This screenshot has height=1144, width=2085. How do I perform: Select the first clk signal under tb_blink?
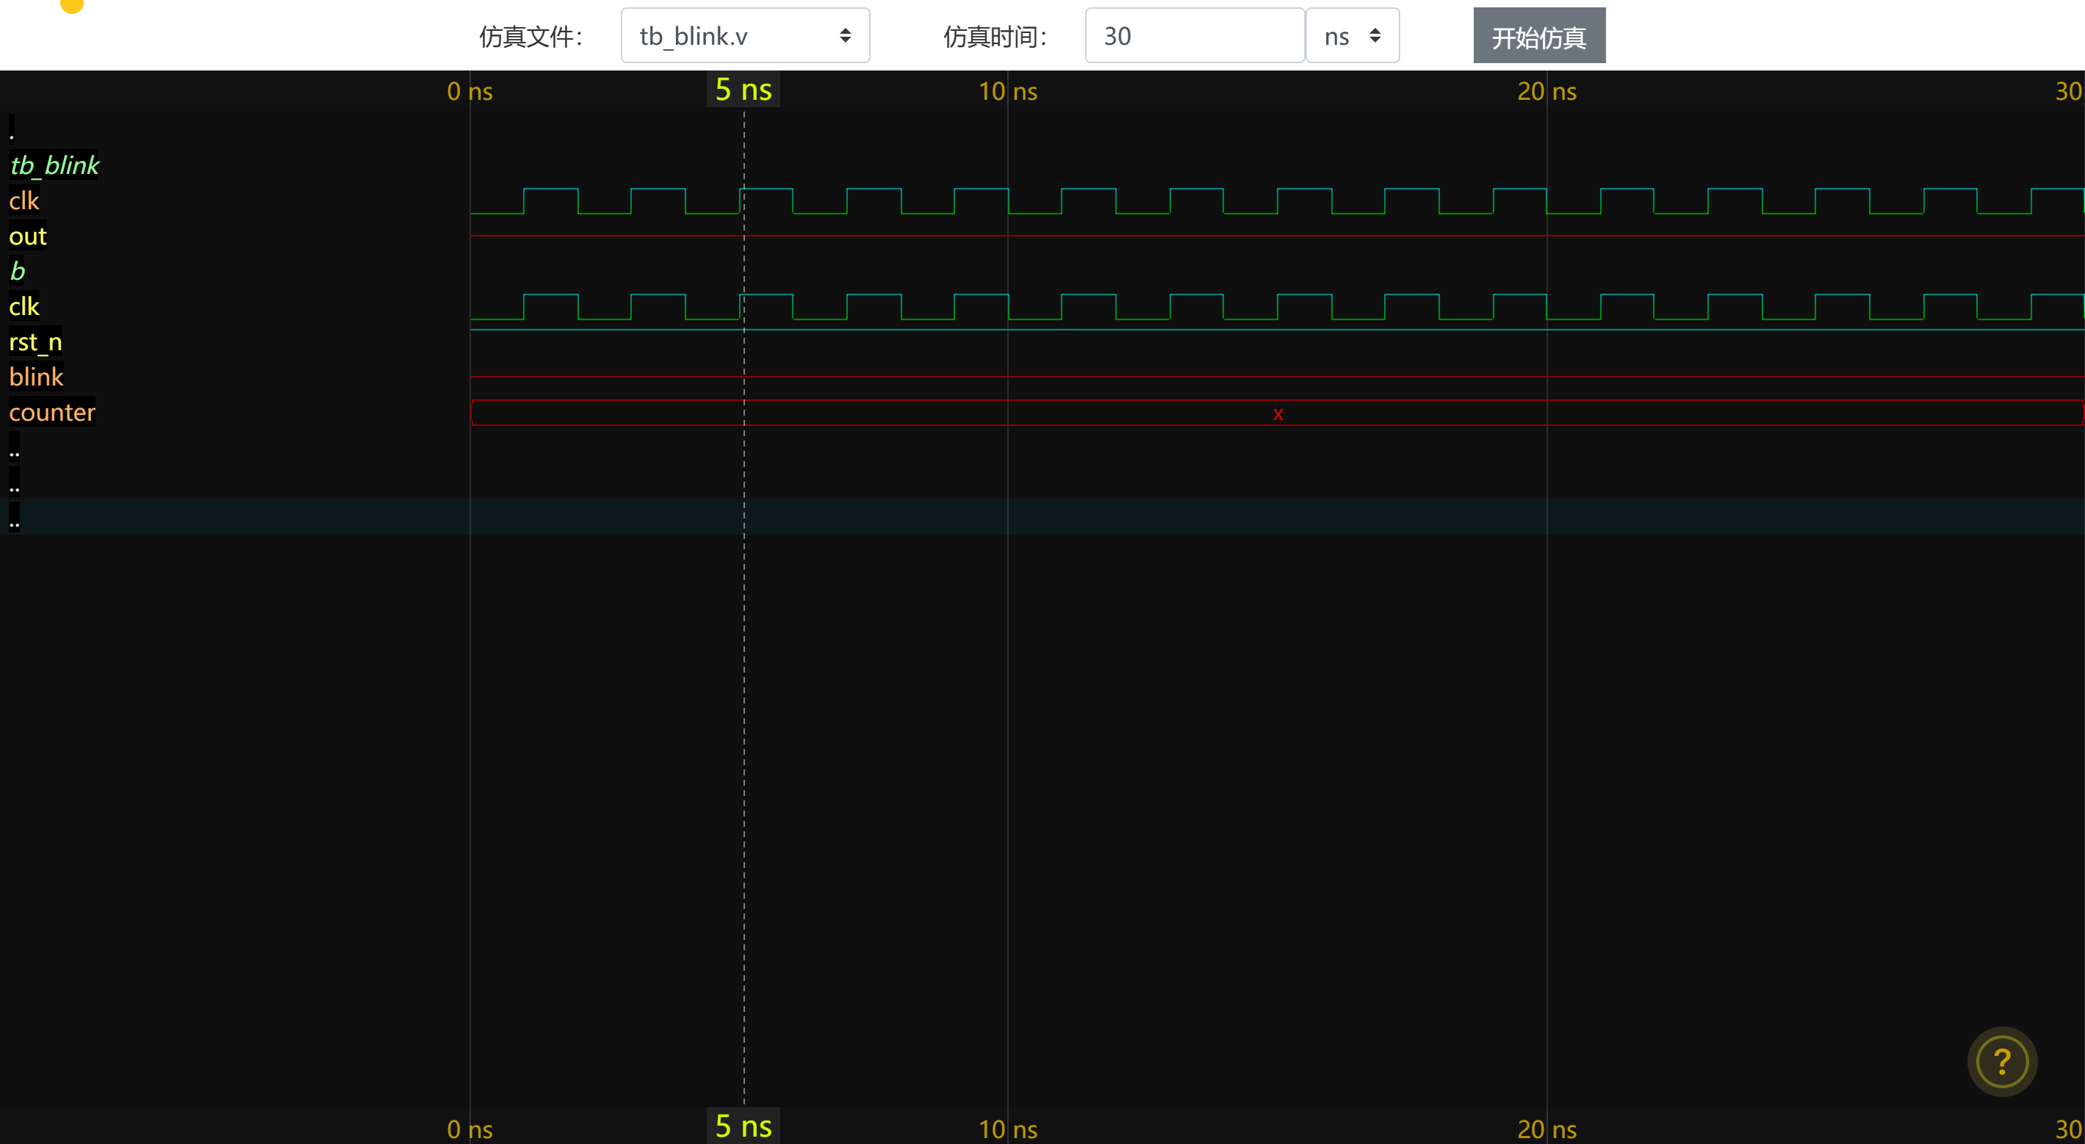tap(24, 200)
